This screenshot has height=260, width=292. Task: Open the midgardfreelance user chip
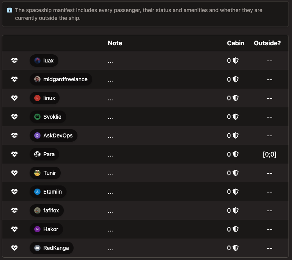point(61,79)
